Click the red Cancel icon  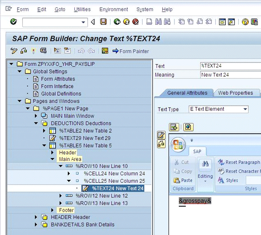135,22
